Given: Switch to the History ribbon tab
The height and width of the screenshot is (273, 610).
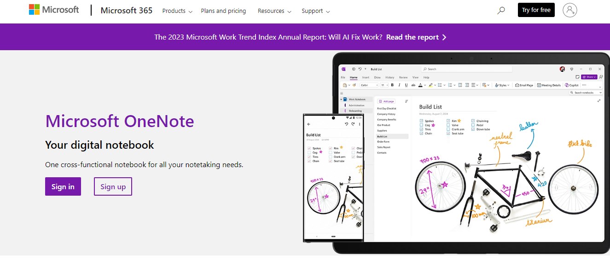Looking at the screenshot, I should coord(390,77).
